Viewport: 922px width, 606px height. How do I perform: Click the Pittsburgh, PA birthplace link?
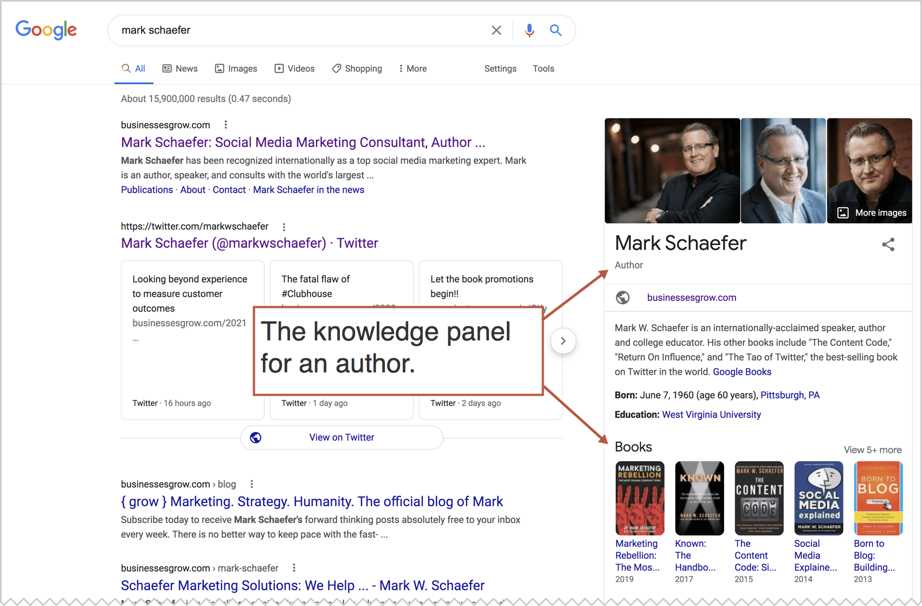pyautogui.click(x=790, y=395)
